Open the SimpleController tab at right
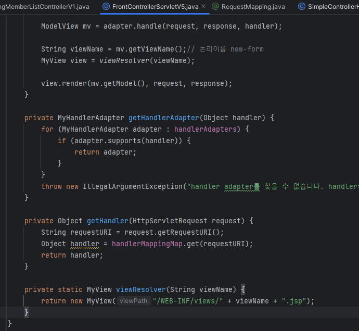 click(328, 7)
